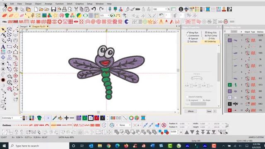
Task: Open the Pull Comp properties tab
Action: [211, 36]
